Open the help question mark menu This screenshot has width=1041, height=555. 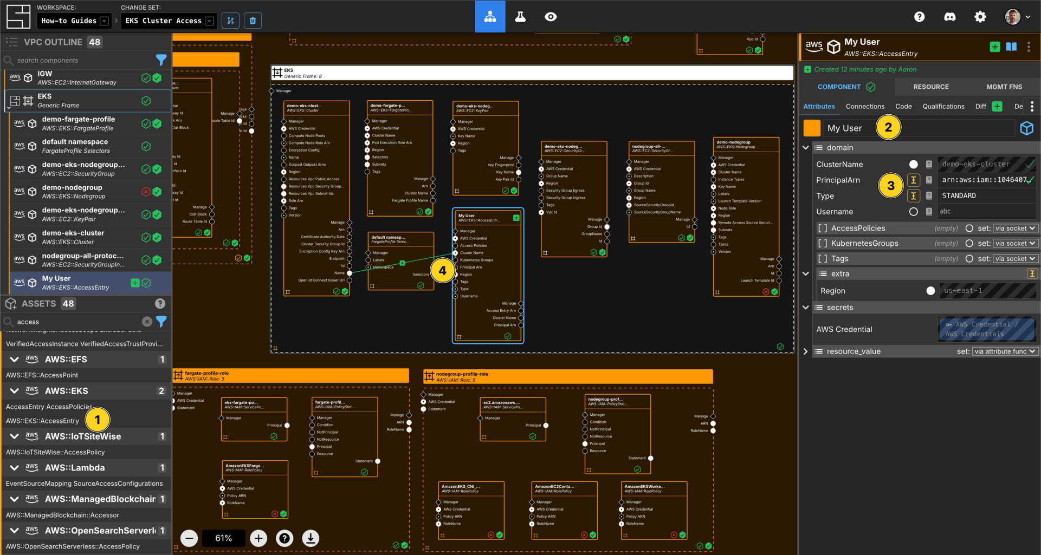click(x=919, y=17)
